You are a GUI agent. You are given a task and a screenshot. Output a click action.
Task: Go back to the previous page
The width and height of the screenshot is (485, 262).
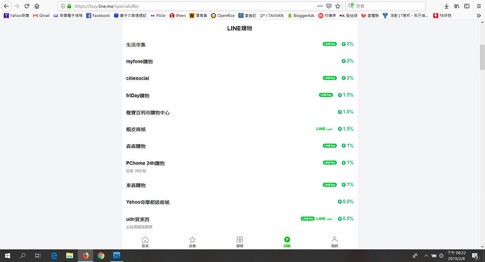coord(6,6)
